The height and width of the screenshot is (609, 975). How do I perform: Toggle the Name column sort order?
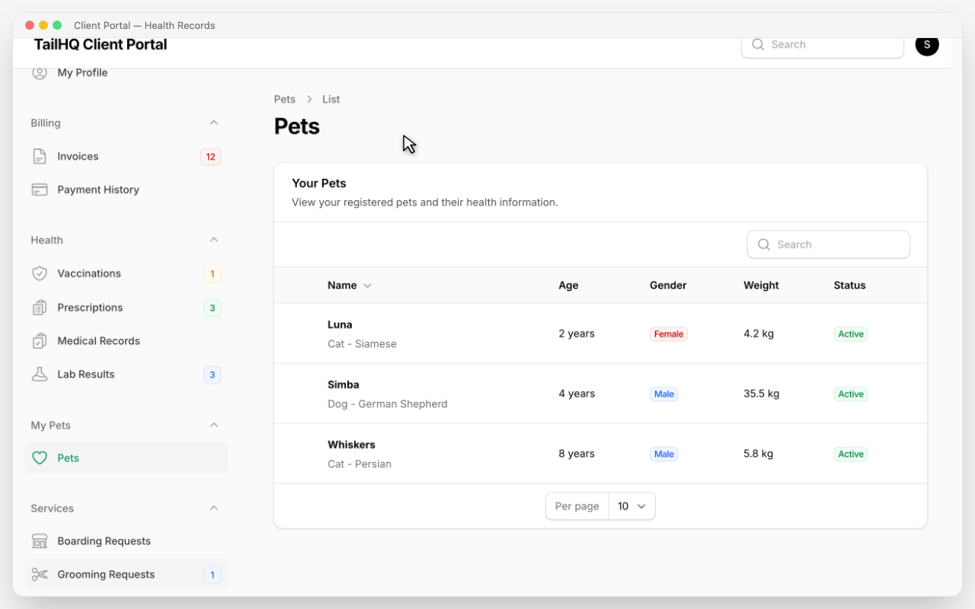click(349, 285)
